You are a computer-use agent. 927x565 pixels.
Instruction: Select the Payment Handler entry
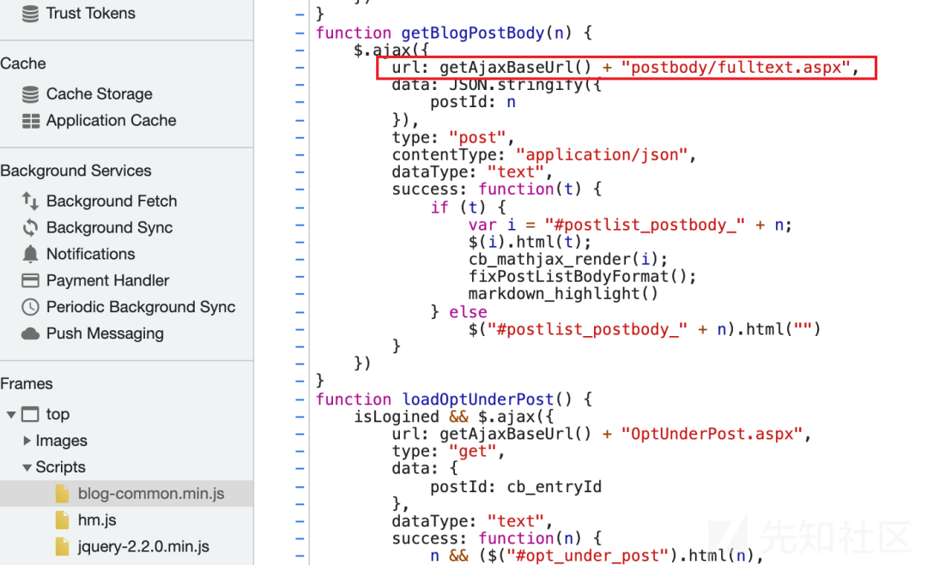point(107,280)
